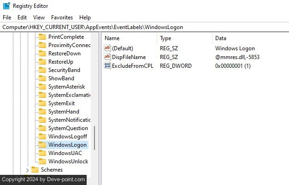
Task: Select the WindowsLogoff key in tree
Action: 68,137
